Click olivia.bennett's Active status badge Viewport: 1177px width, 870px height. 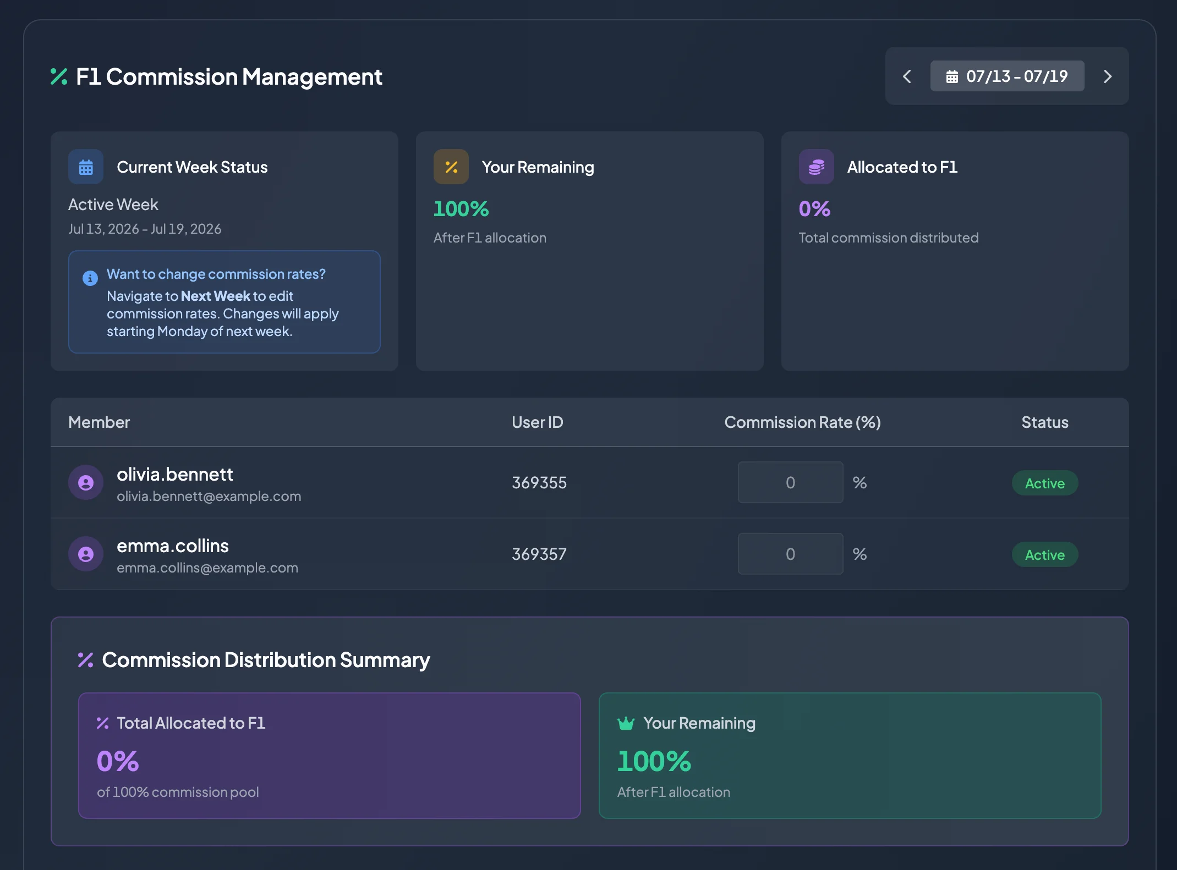point(1045,483)
